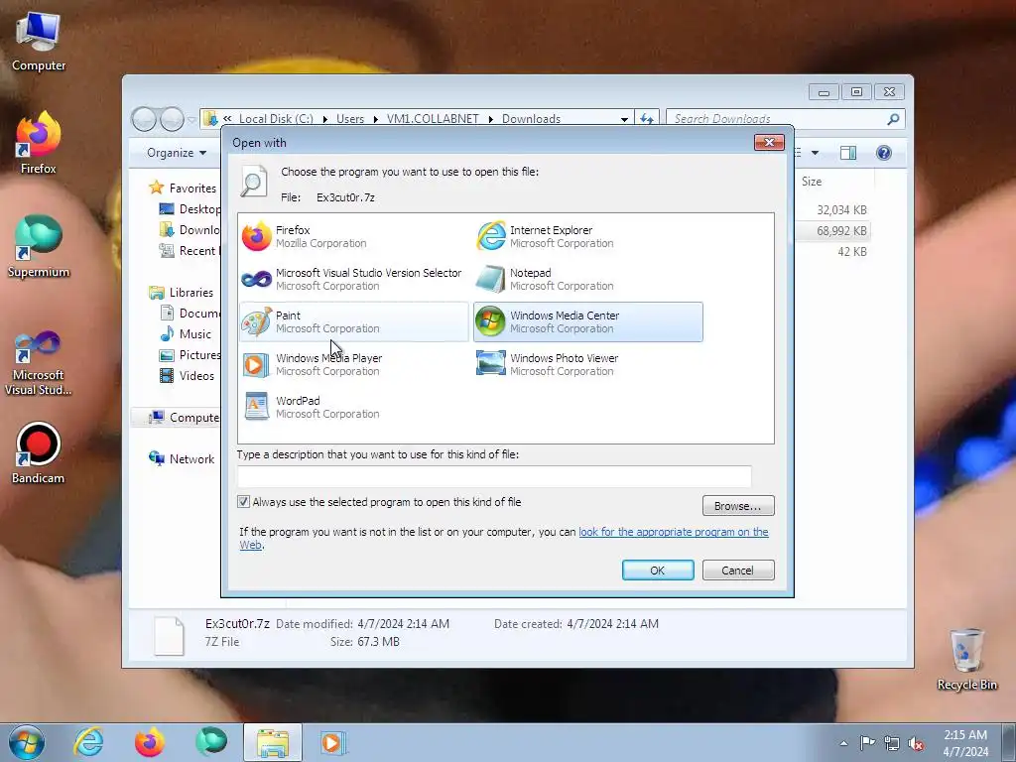Confirm with the OK button
Viewport: 1016px width, 762px height.
(x=658, y=571)
